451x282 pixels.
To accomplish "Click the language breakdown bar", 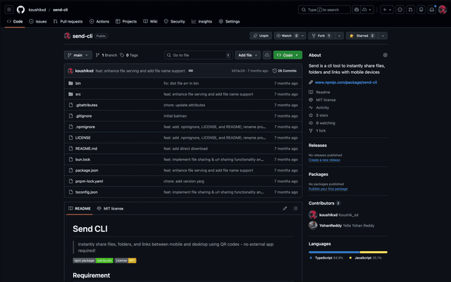I will tap(348, 252).
